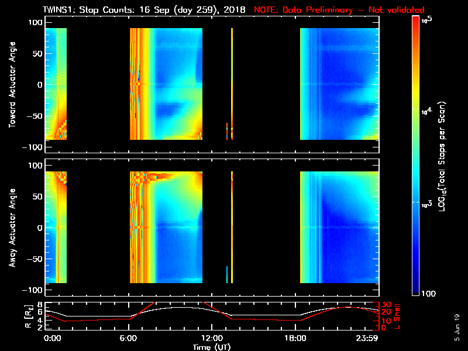Click the TWINS1 Stop Counts plot title

(144, 10)
